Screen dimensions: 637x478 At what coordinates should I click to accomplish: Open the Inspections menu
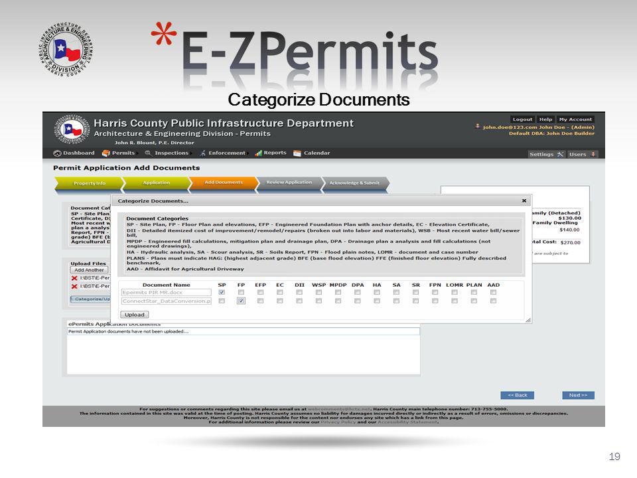point(167,153)
